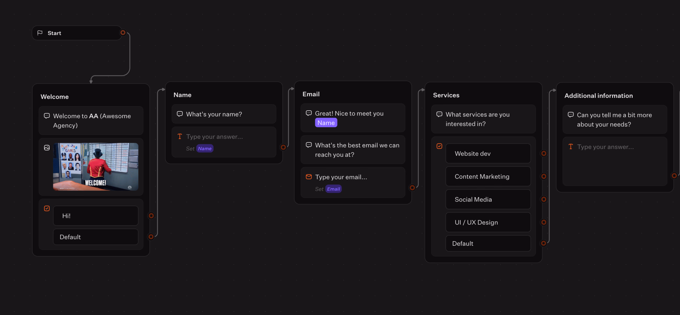Screen dimensions: 680x315
Task: Click the Name variable tag in Email message
Action: click(x=326, y=123)
